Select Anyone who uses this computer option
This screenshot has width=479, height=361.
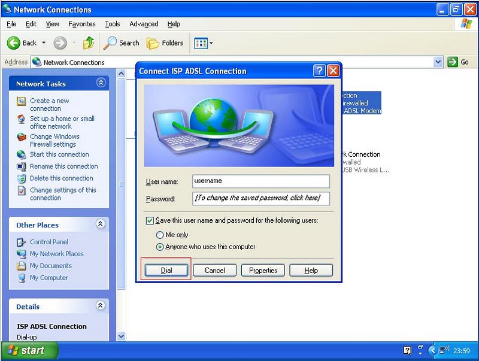(160, 247)
